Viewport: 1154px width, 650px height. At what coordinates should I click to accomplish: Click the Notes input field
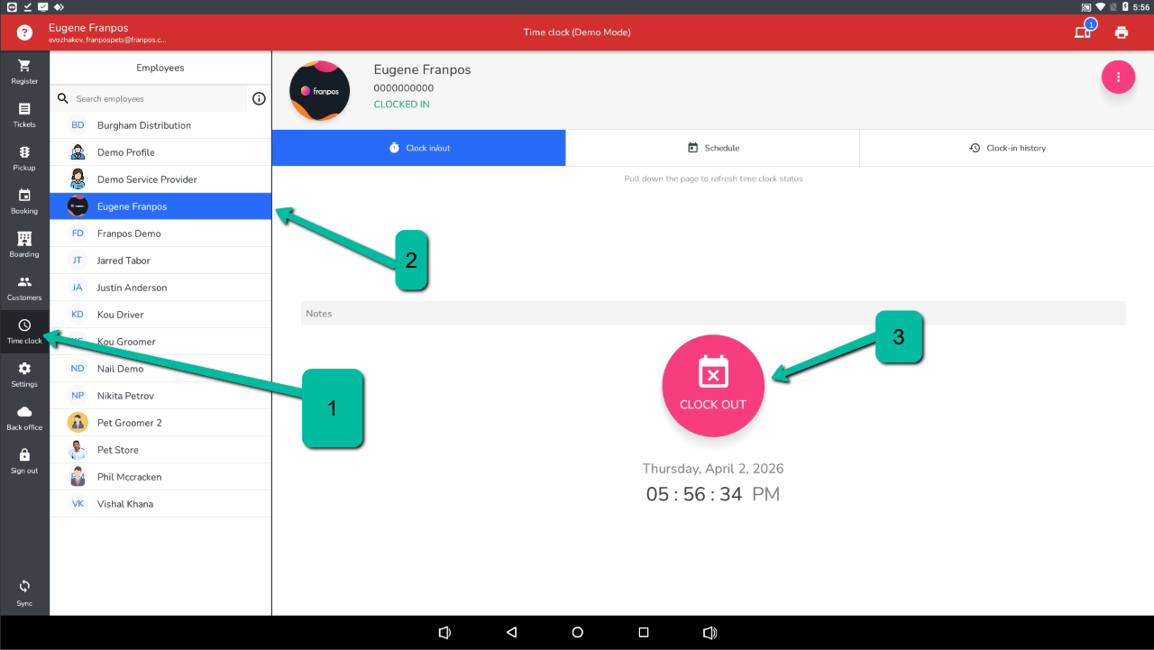(712, 314)
